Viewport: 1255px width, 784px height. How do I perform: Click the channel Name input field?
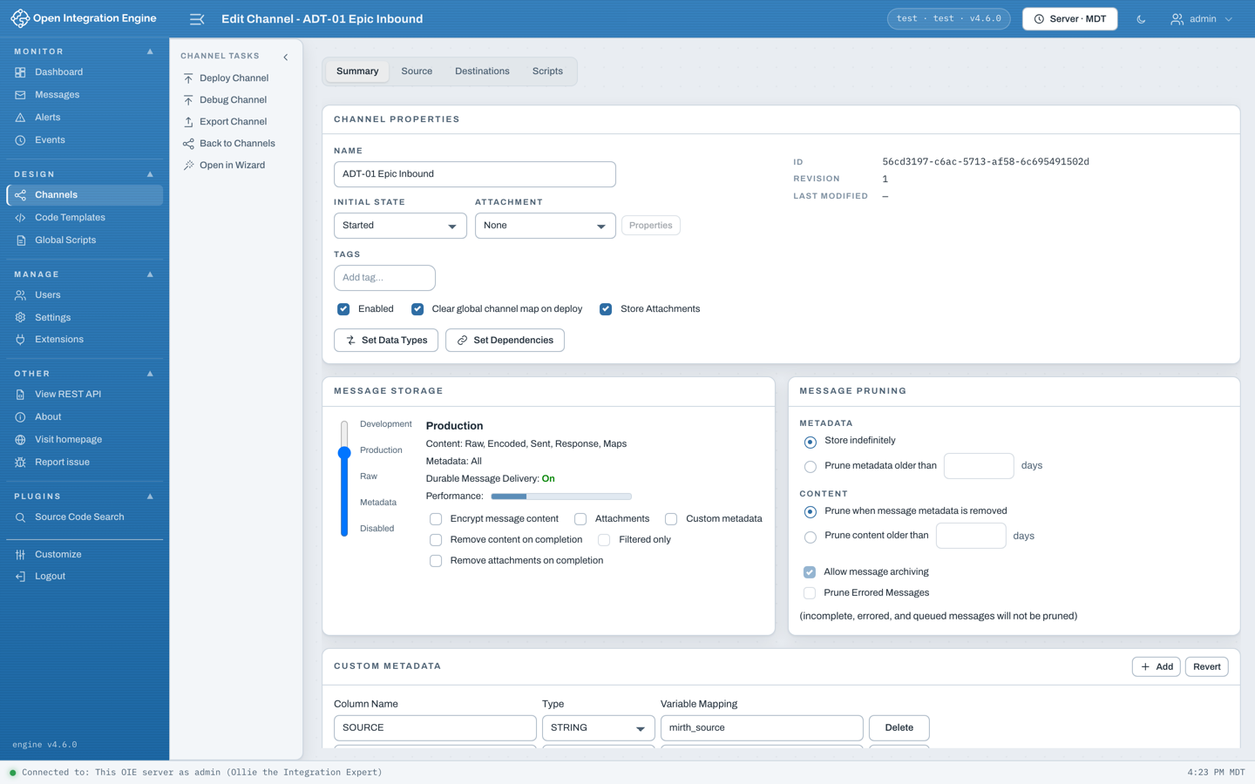[475, 174]
